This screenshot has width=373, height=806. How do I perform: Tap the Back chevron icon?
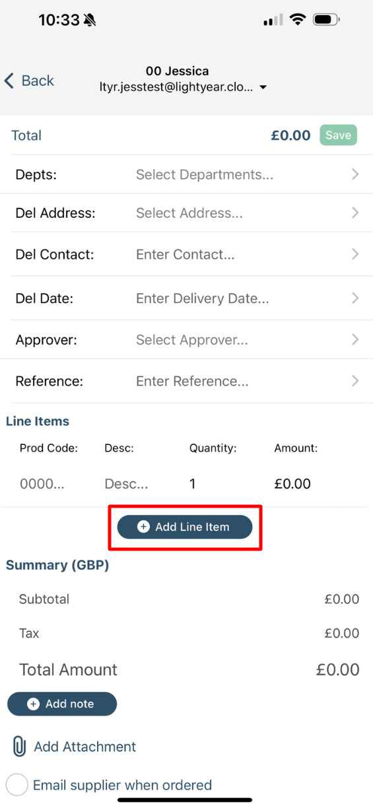[9, 81]
